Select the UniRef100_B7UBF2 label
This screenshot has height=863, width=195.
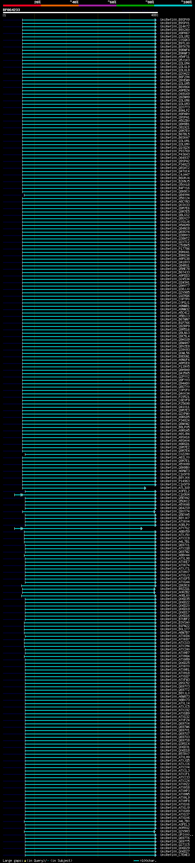coord(175,619)
